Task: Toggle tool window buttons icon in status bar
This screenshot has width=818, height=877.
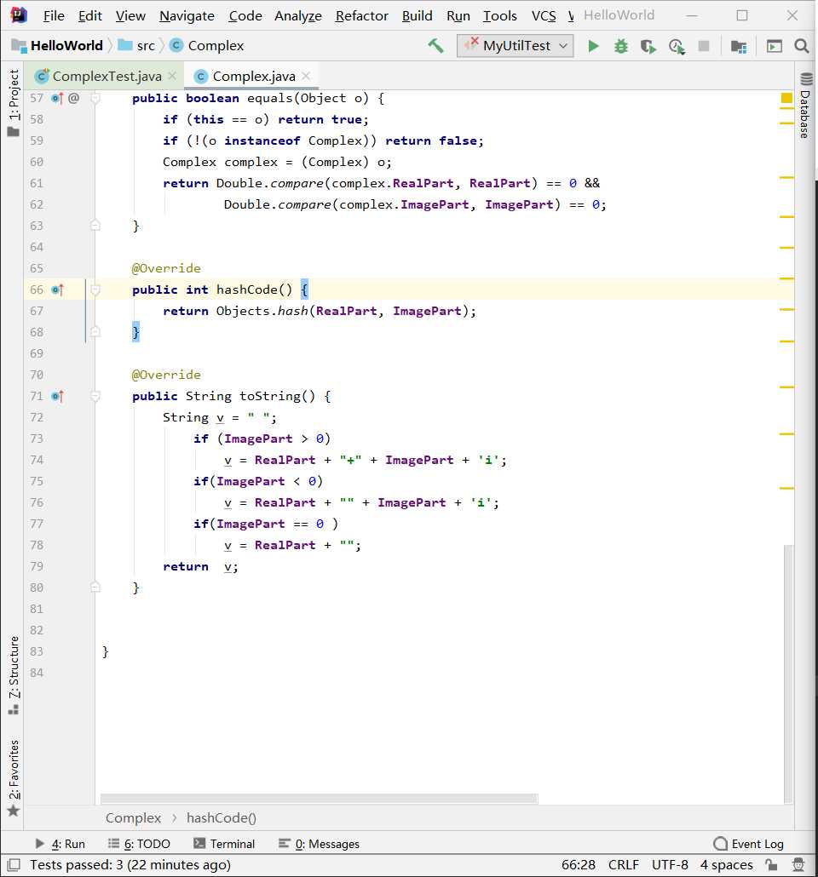Action: [14, 865]
